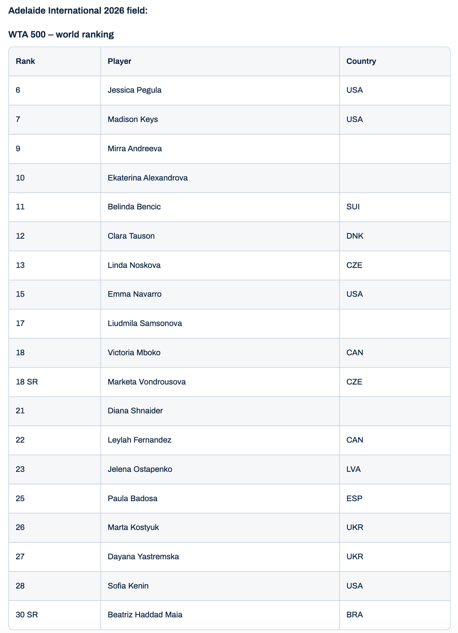Select Liudmila Samsonova's name
This screenshot has height=633, width=458.
click(144, 324)
